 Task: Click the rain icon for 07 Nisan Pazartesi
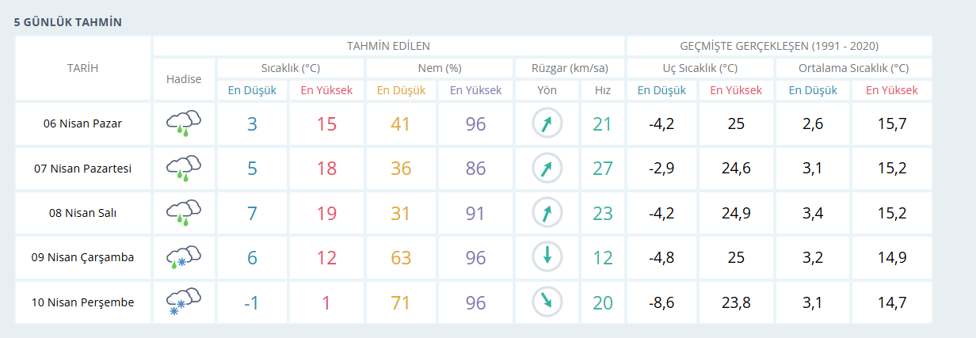pyautogui.click(x=183, y=168)
